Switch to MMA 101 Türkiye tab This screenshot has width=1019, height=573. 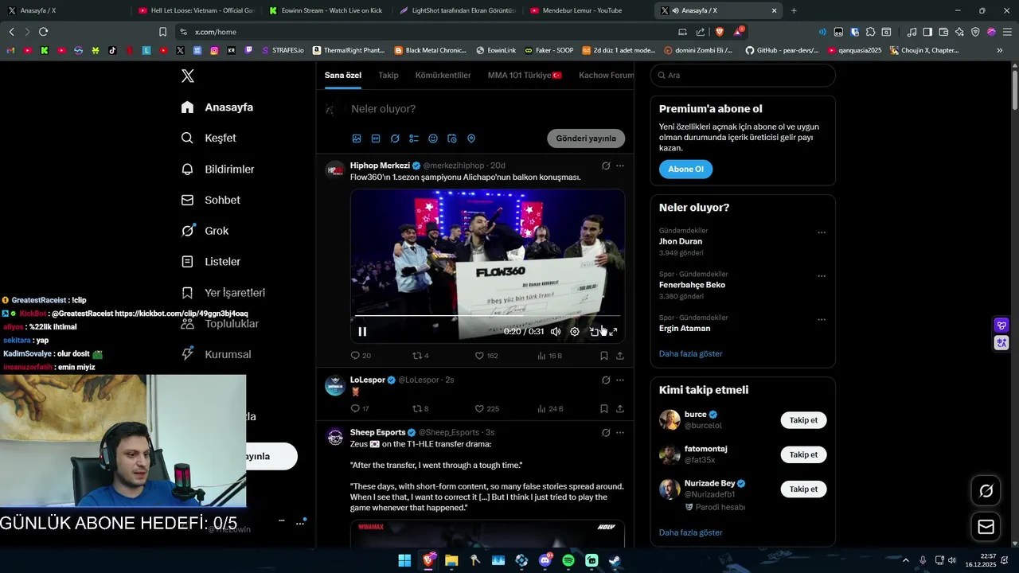click(525, 76)
